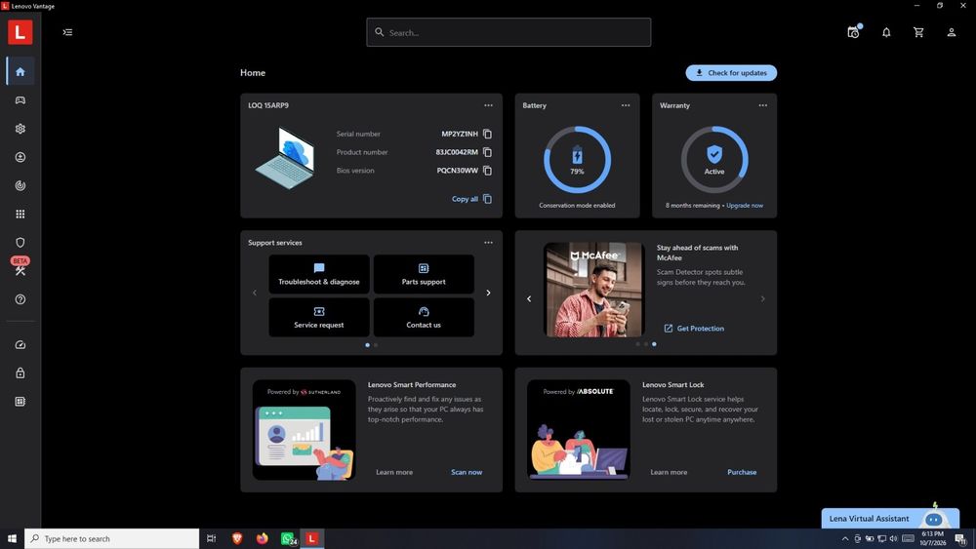Open the BETA tools sidebar icon
The width and height of the screenshot is (976, 549).
(20, 270)
